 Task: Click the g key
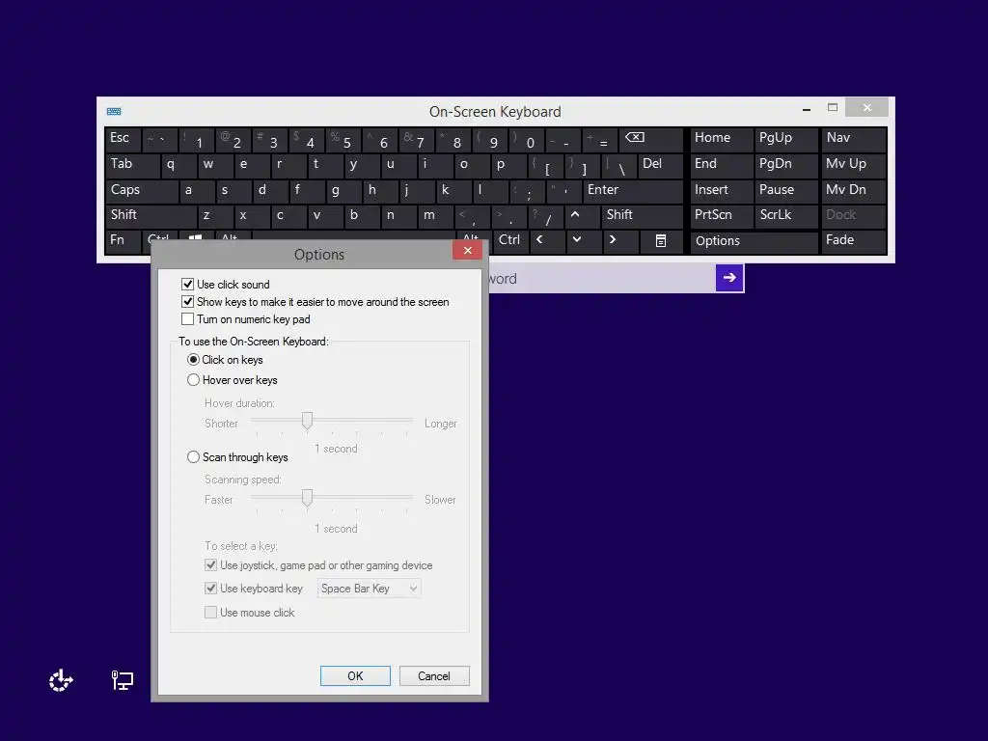(x=344, y=190)
